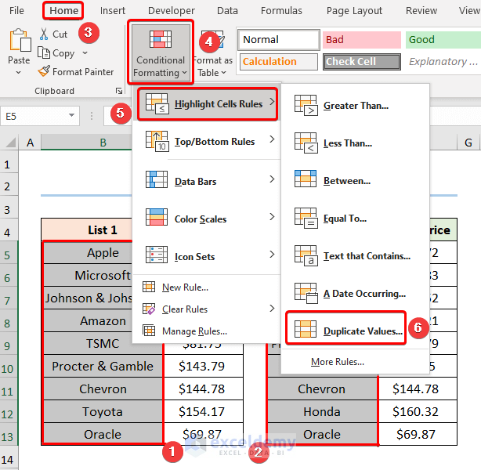
Task: Select More Rules option
Action: pyautogui.click(x=338, y=362)
